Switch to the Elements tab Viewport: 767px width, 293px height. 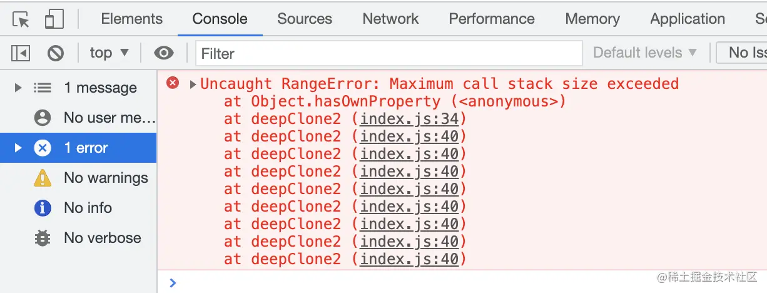(131, 19)
